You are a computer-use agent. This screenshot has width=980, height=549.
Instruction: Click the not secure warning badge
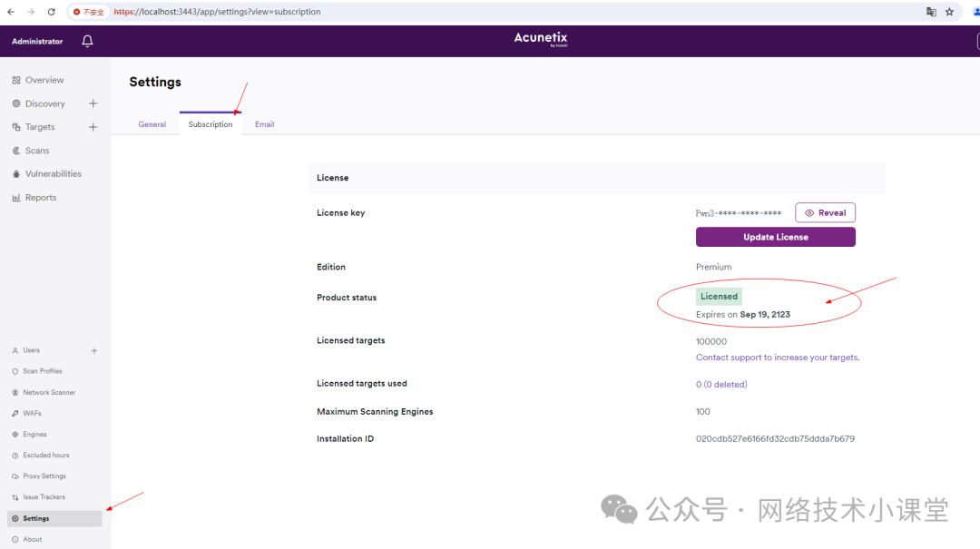[89, 12]
